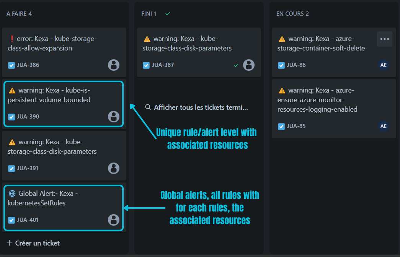Click the green done checkmark on JUA-387
400x257 pixels.
[x=236, y=65]
